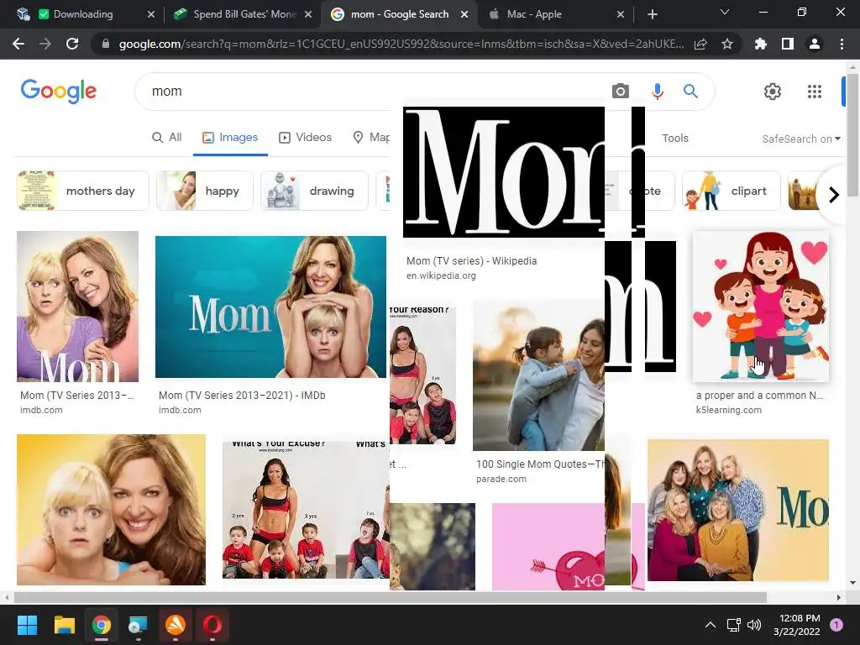The width and height of the screenshot is (860, 645).
Task: Toggle the browser side panel
Action: [x=788, y=44]
